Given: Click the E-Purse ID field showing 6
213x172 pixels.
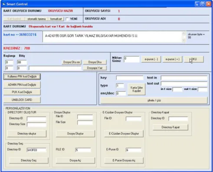Looking at the screenshot, I should [x=134, y=150].
